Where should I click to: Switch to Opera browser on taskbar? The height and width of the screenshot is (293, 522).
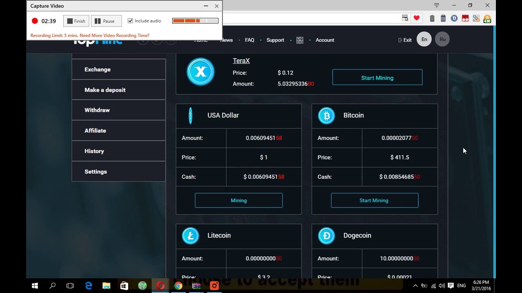(160, 286)
